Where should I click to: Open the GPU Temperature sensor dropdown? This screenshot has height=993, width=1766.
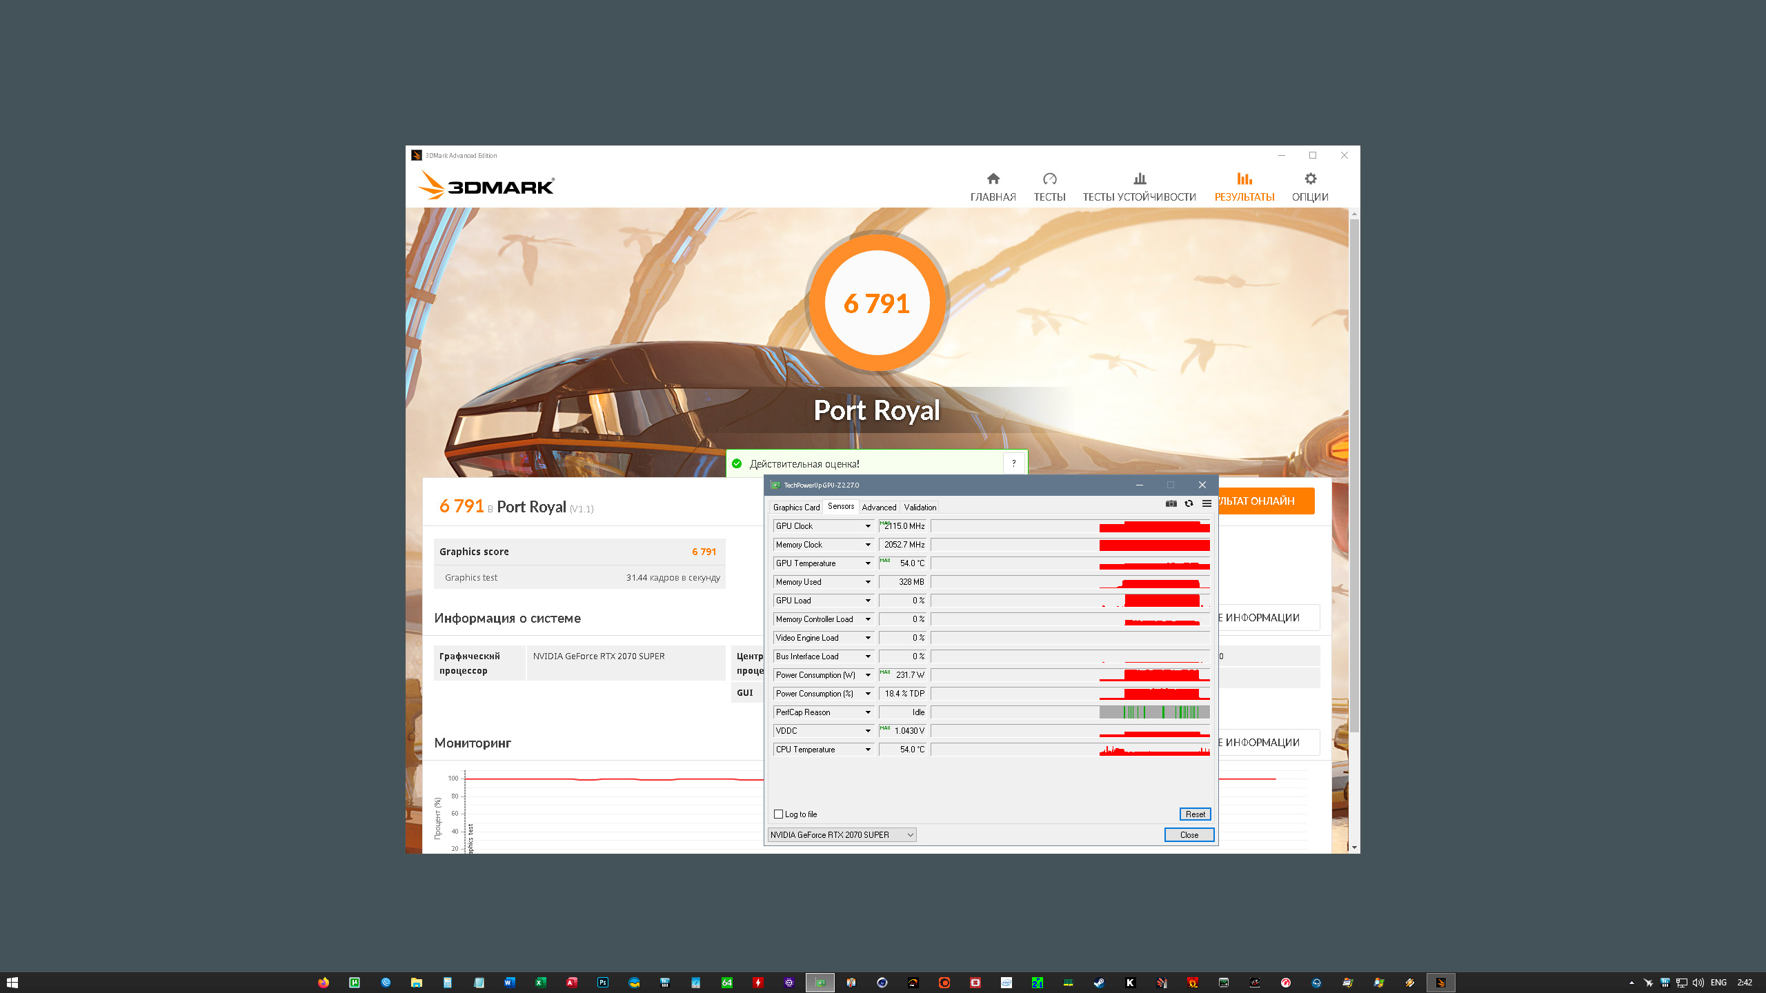[x=868, y=563]
